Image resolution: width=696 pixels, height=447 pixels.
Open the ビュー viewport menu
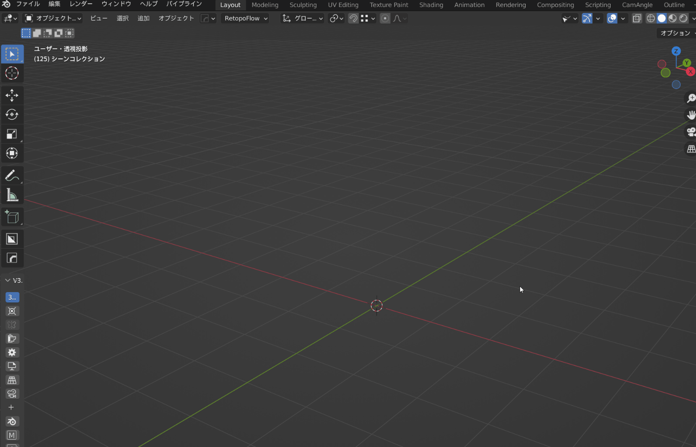click(x=99, y=19)
